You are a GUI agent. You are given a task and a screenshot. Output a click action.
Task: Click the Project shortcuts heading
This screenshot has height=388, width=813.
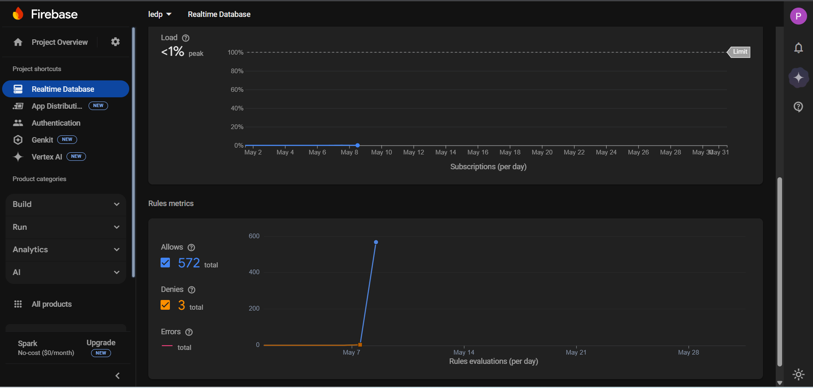pyautogui.click(x=37, y=69)
